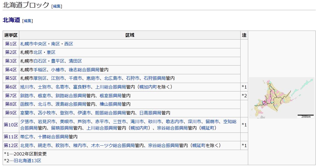Open 第11区 district link
The width and height of the screenshot is (316, 166).
pos(11,137)
